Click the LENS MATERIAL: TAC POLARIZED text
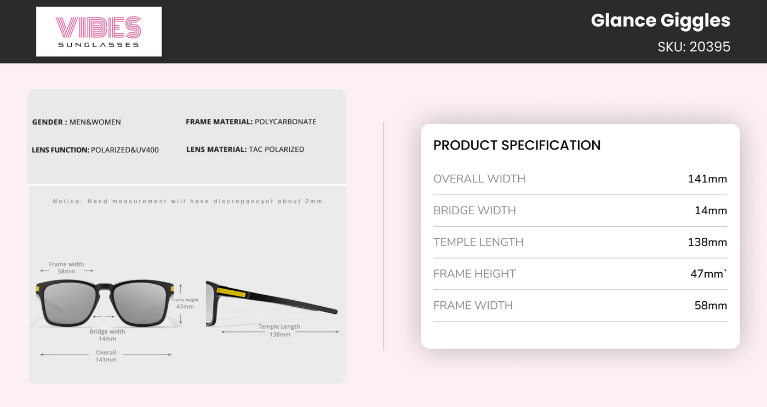The image size is (767, 407). (x=245, y=149)
